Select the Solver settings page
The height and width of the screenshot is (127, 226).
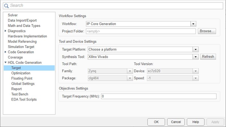(x=13, y=15)
